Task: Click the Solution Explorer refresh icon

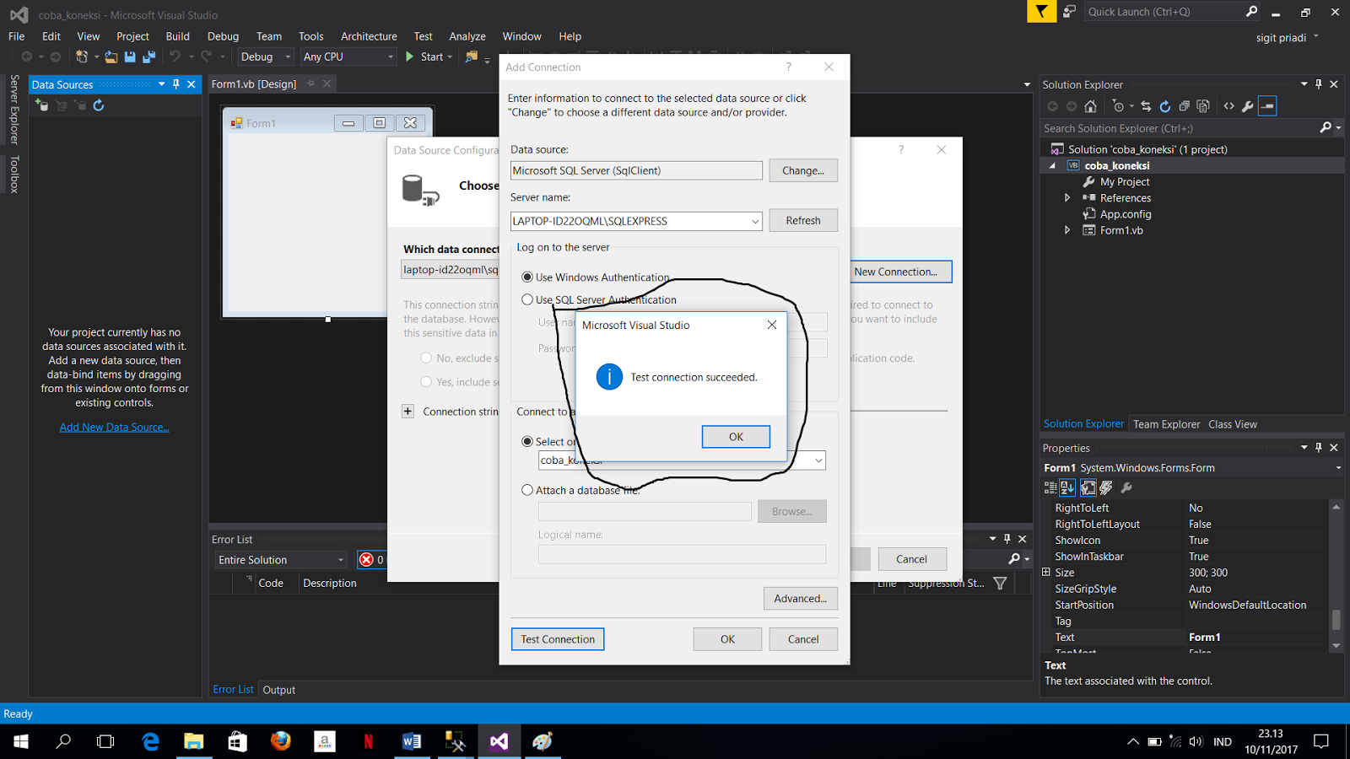Action: tap(1165, 106)
